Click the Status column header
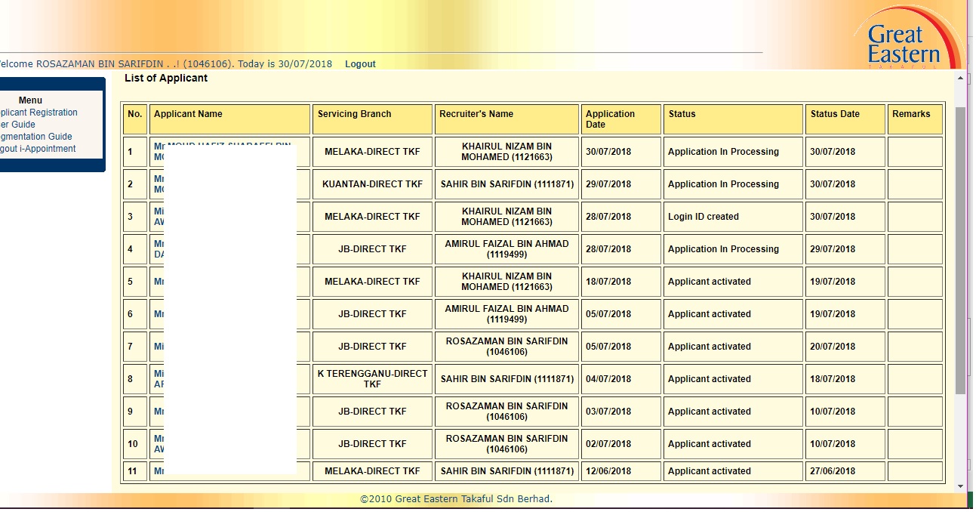The width and height of the screenshot is (976, 512). [682, 114]
